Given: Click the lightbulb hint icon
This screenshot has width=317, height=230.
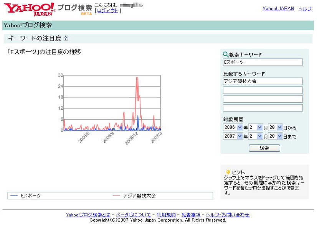Looking at the screenshot, I should tap(228, 172).
